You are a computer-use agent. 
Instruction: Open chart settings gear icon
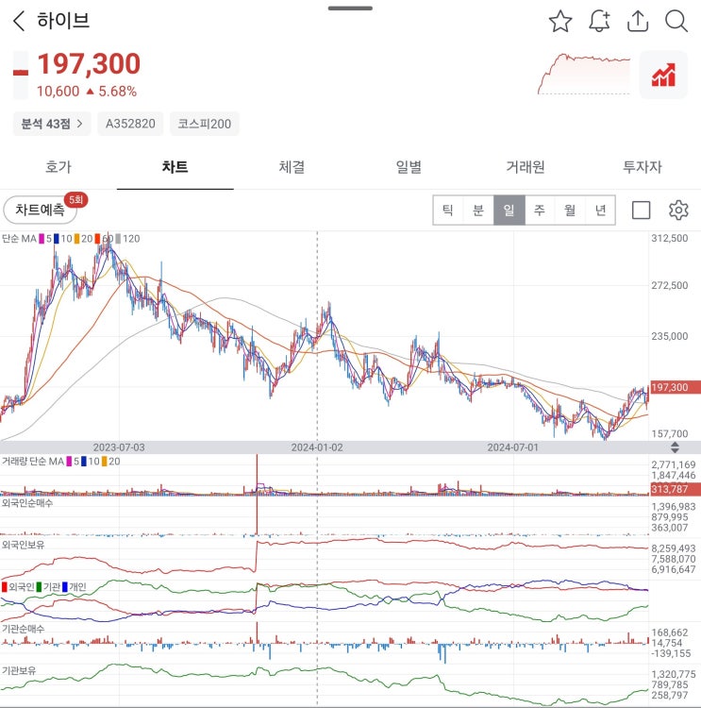tap(678, 210)
